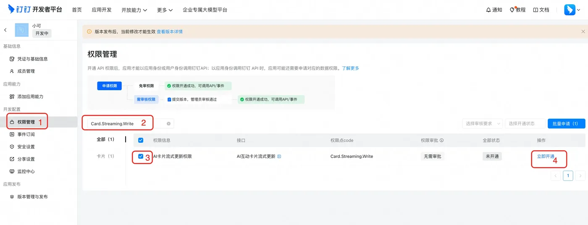Screen dimensions: 588x225
Task: Go back using the left chevron
Action: click(5, 30)
